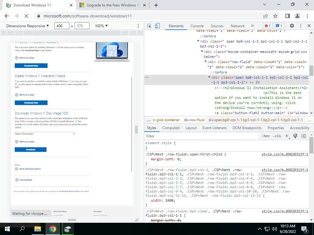
Task: Switch to the Network tab
Action: tap(238, 26)
